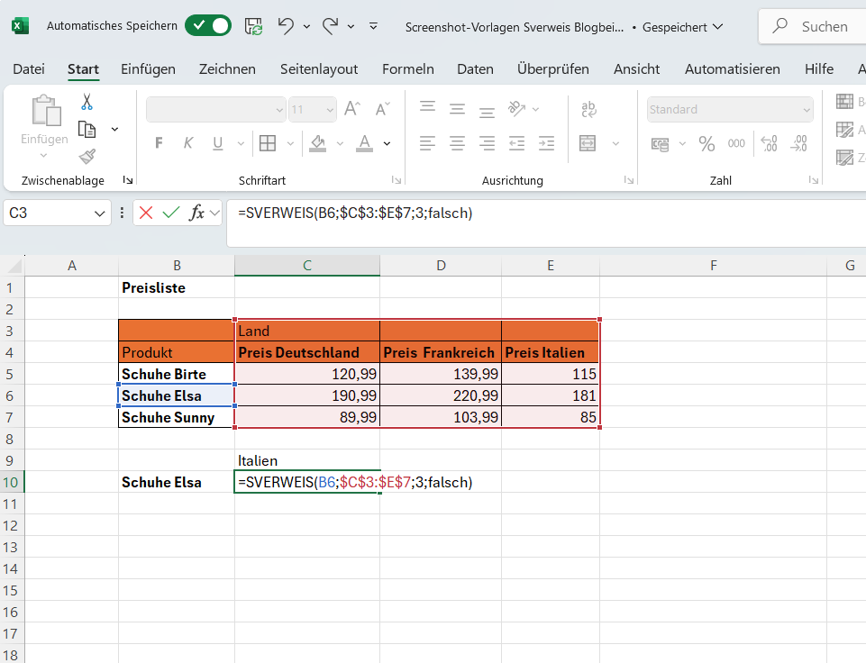Switch to the Einfügen ribbon tab
This screenshot has height=663, width=866.
coord(148,68)
